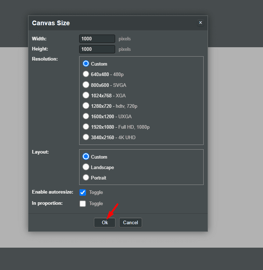
Task: Switch layout to Portrait
Action: (86, 178)
